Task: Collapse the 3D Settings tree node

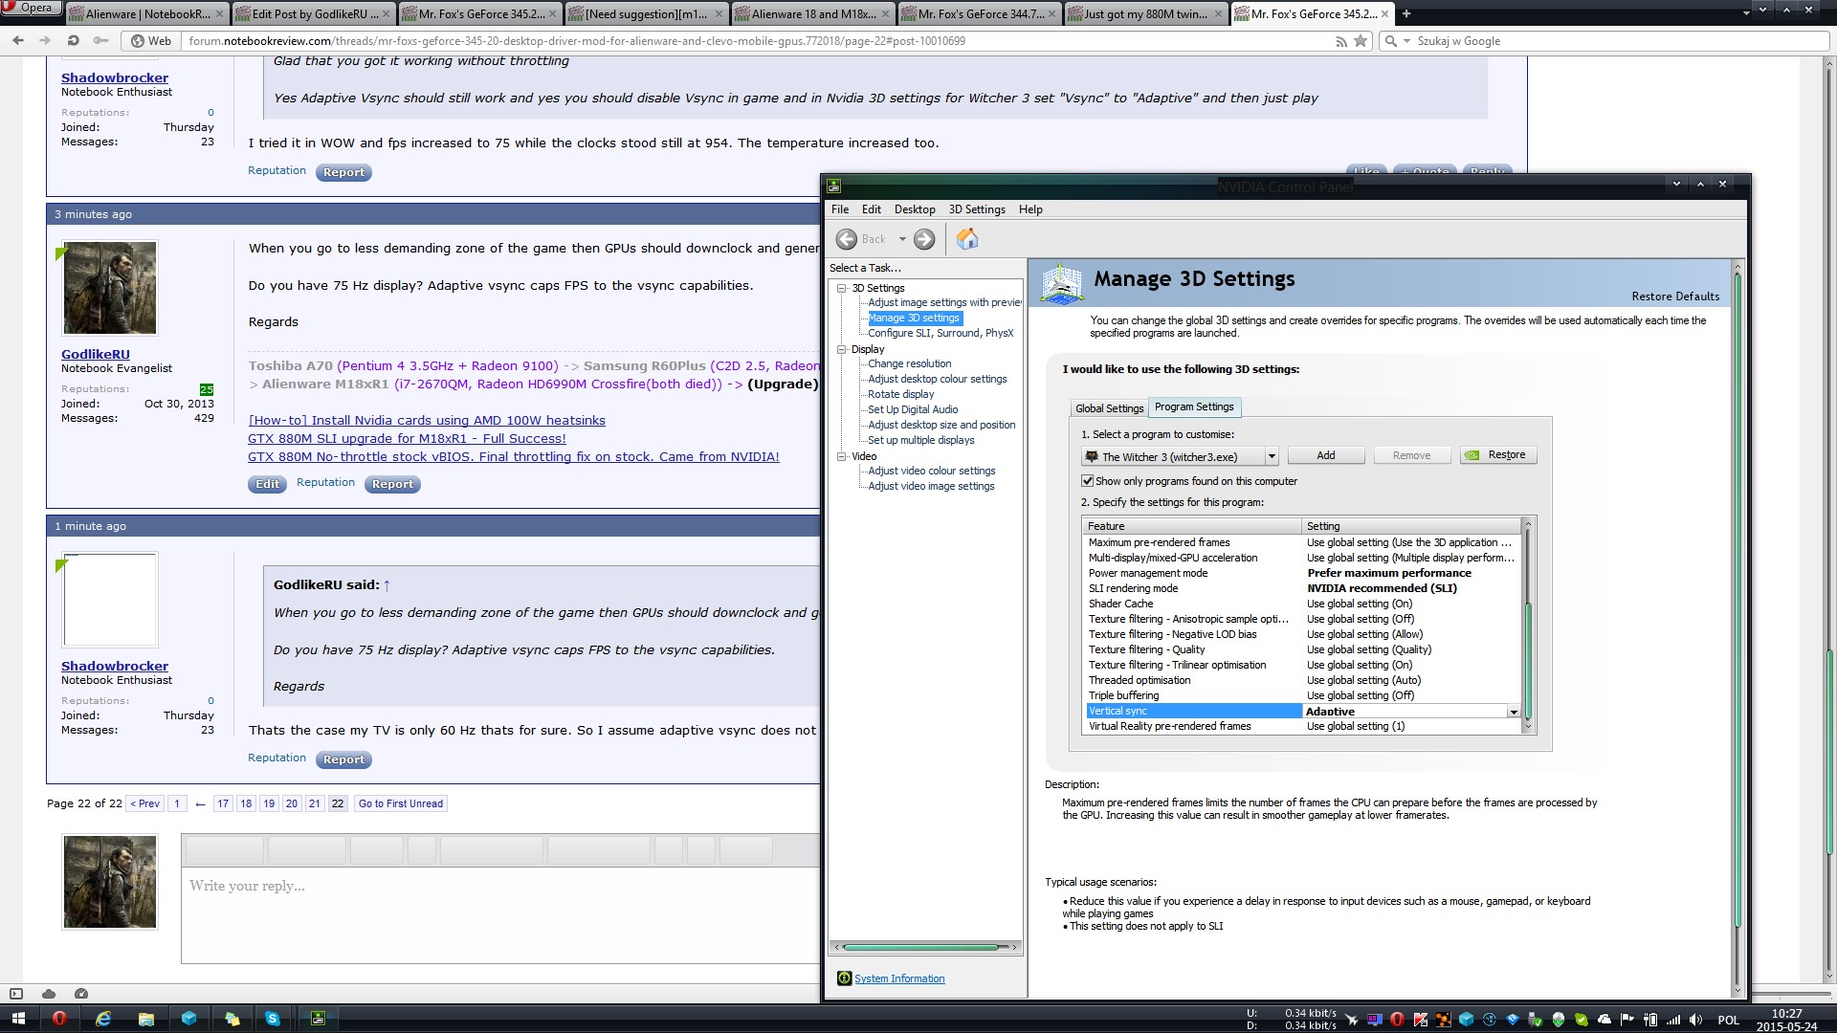Action: point(842,288)
